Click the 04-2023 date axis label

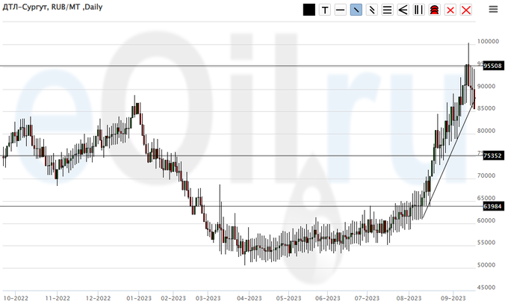point(248,297)
